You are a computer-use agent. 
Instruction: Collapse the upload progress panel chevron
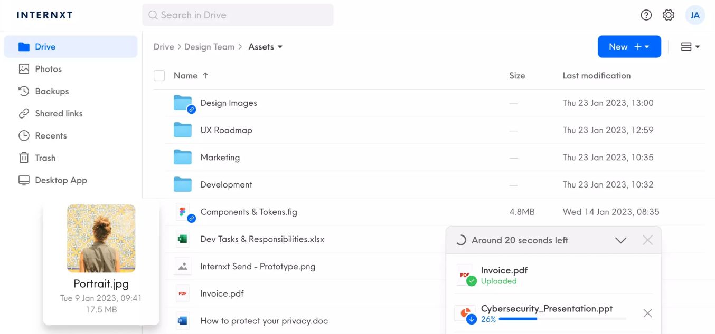(621, 240)
